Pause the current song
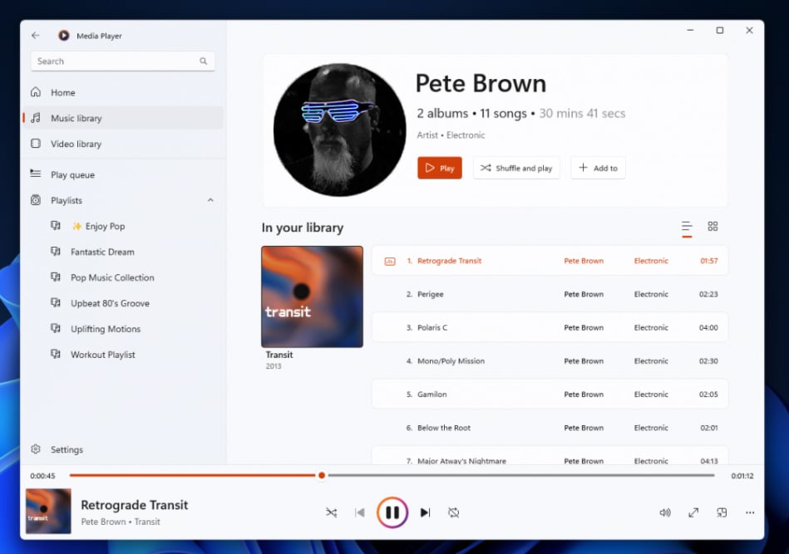789x554 pixels. point(392,512)
